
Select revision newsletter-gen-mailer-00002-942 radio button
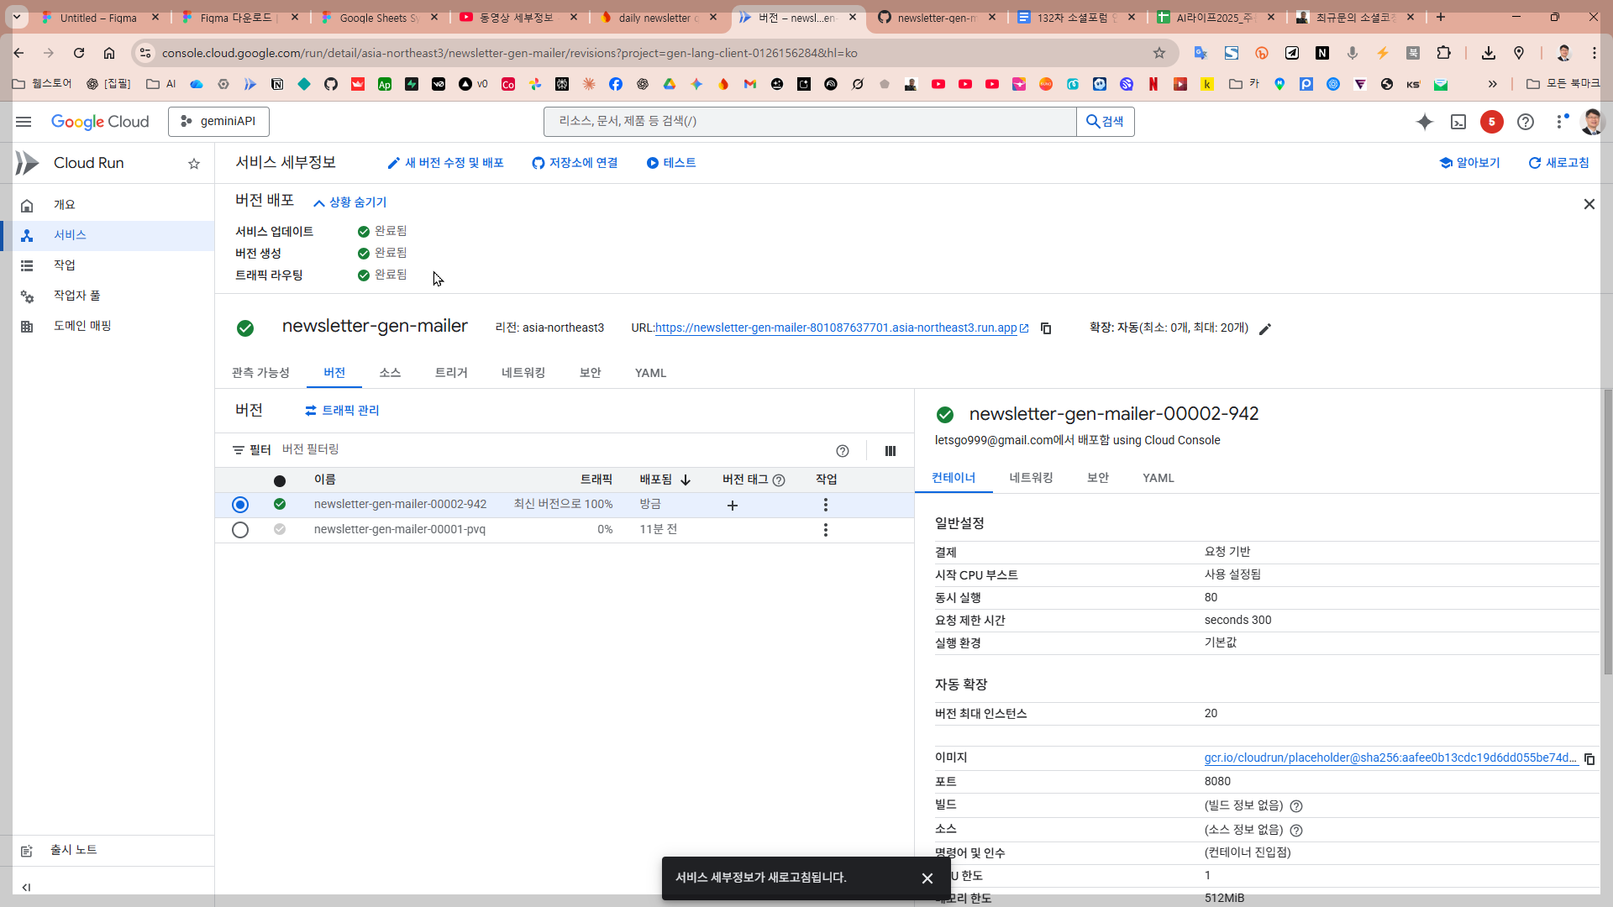(x=240, y=505)
